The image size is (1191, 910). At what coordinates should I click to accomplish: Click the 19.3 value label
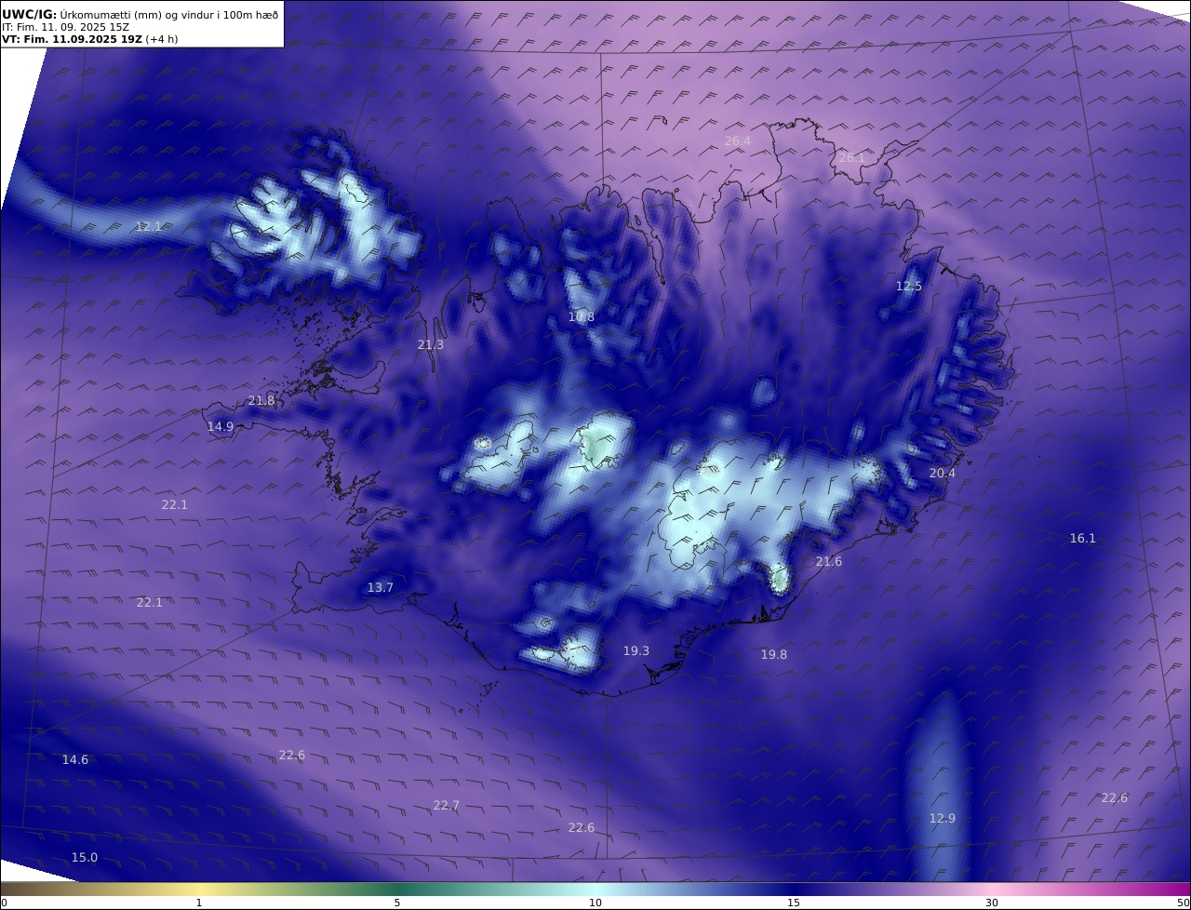(636, 651)
